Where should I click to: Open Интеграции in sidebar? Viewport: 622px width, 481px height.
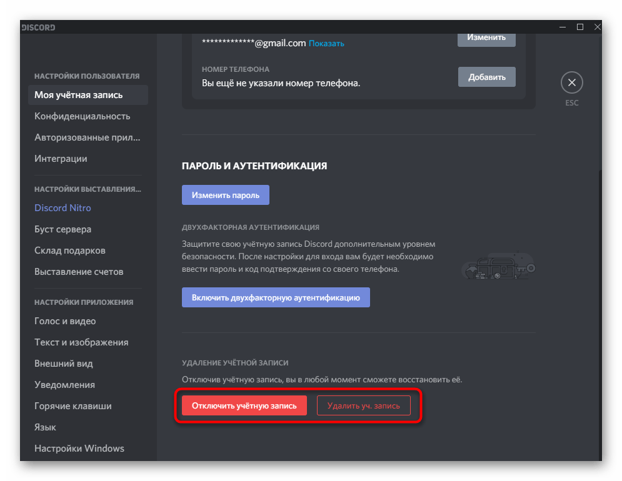tap(61, 159)
